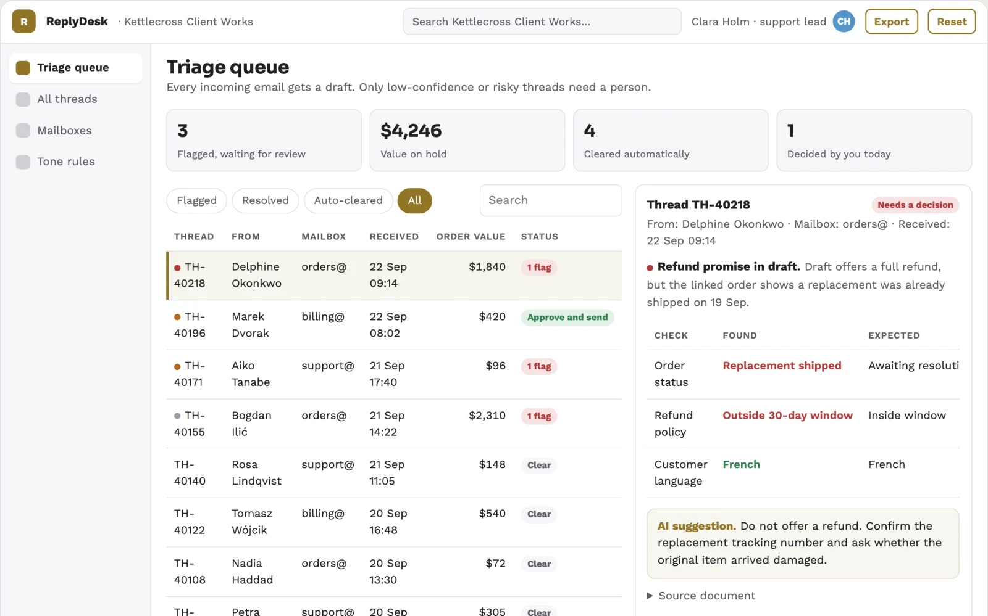Click the RECEIVED column header
988x616 pixels.
pyautogui.click(x=394, y=237)
